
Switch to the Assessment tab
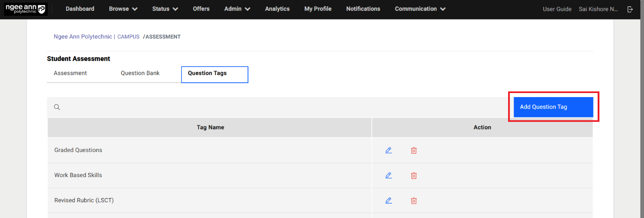(x=70, y=73)
